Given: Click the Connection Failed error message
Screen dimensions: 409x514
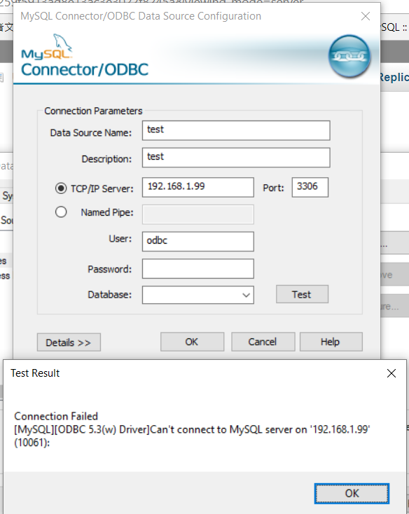Looking at the screenshot, I should [x=192, y=429].
